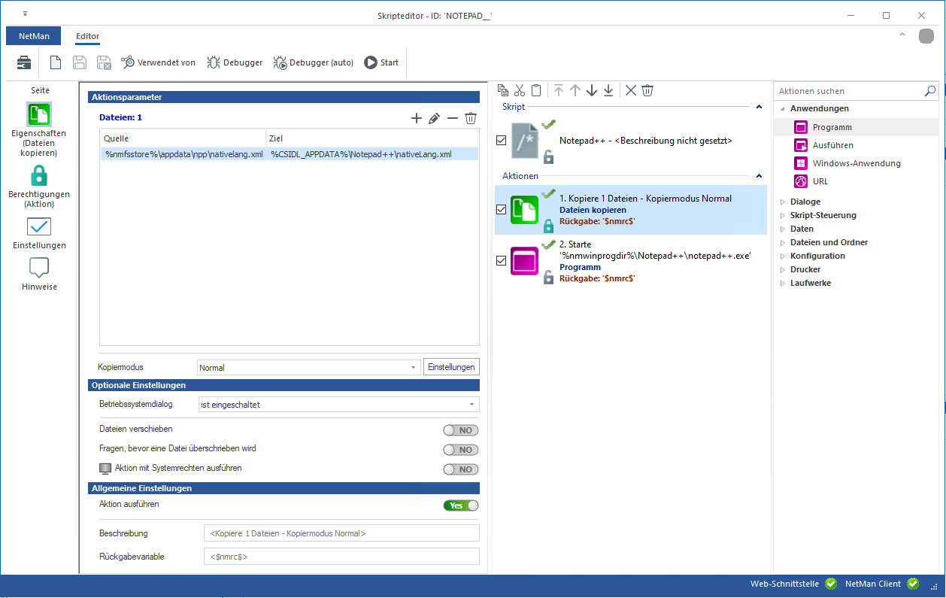
Task: Disable the 'Aktion ausführen' switch
Action: [460, 505]
